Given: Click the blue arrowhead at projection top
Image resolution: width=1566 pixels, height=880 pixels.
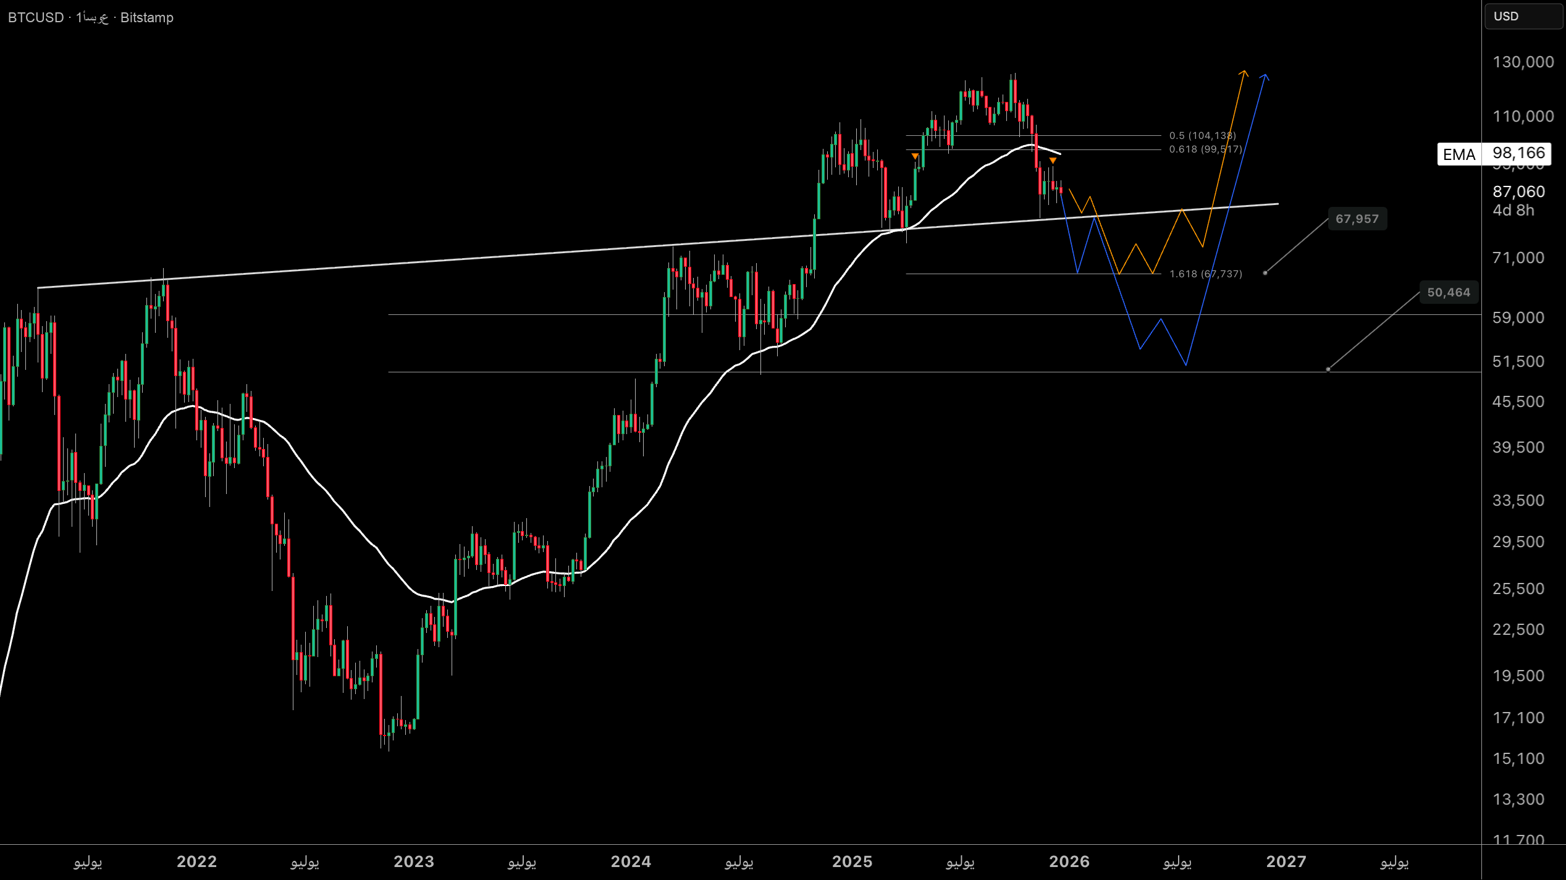Looking at the screenshot, I should (1265, 77).
